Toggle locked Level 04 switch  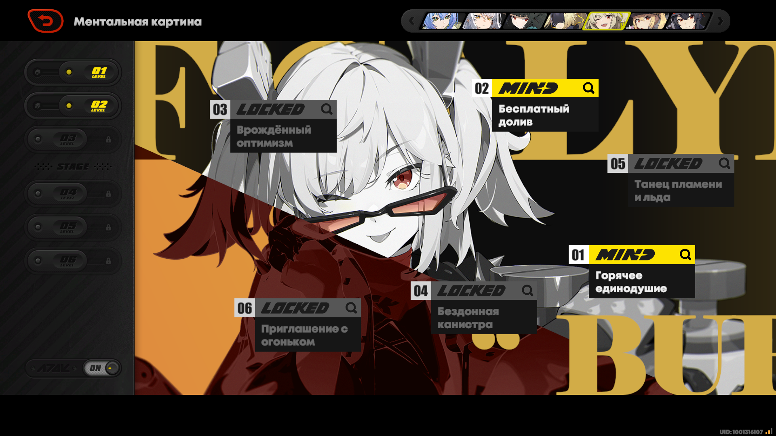click(x=73, y=194)
